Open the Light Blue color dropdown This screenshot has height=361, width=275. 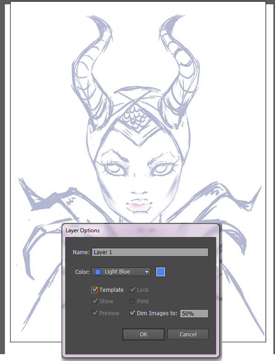click(x=121, y=272)
